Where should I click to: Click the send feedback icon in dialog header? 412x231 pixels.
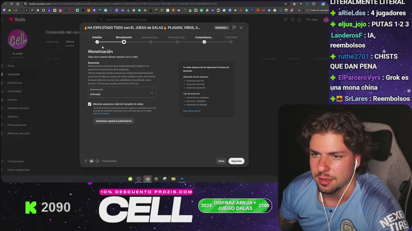[x=234, y=28]
